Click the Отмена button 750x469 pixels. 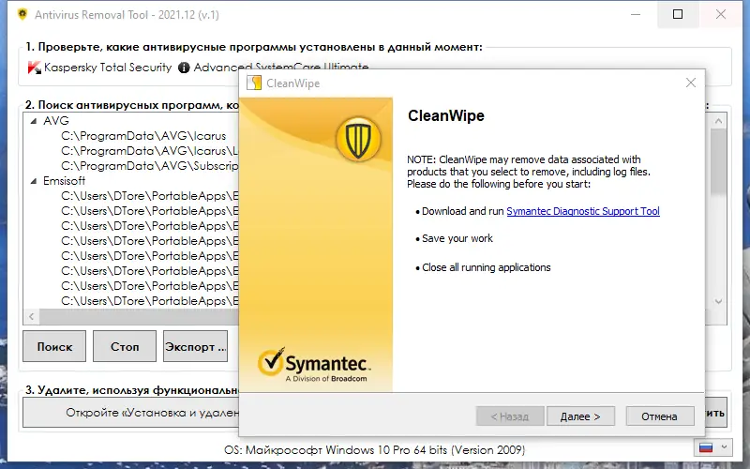click(x=659, y=416)
